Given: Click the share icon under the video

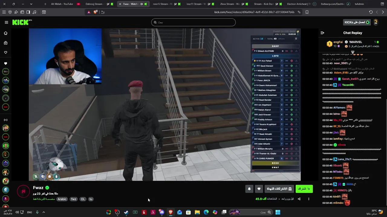Looking at the screenshot, I should point(299,199).
